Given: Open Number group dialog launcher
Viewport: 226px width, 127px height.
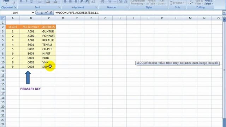Looking at the screenshot, I should tap(127, 7).
